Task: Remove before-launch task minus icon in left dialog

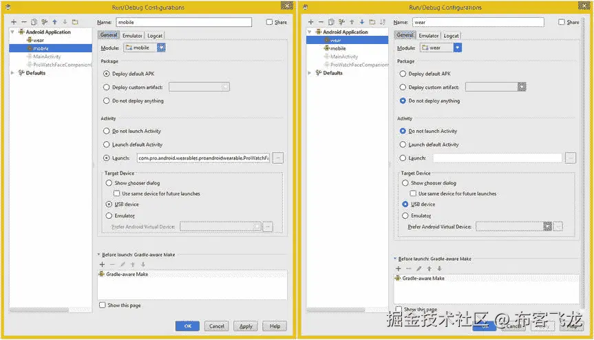Action: pyautogui.click(x=112, y=264)
